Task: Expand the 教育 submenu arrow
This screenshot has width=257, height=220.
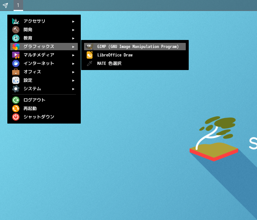Action: point(73,38)
